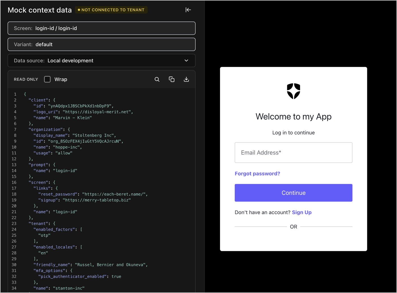This screenshot has height=293, width=397.
Task: Collapse the Mock context data panel
Action: pos(188,10)
